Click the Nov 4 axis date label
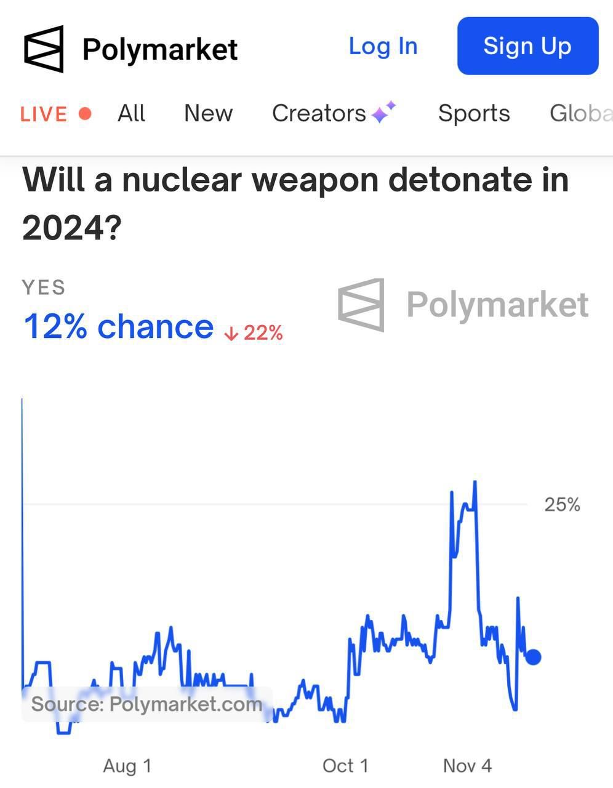The width and height of the screenshot is (613, 788). tap(467, 766)
